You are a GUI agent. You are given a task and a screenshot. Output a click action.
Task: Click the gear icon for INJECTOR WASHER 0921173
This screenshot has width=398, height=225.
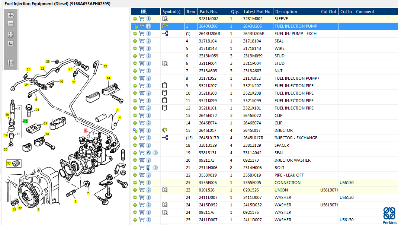pyautogui.click(x=135, y=160)
